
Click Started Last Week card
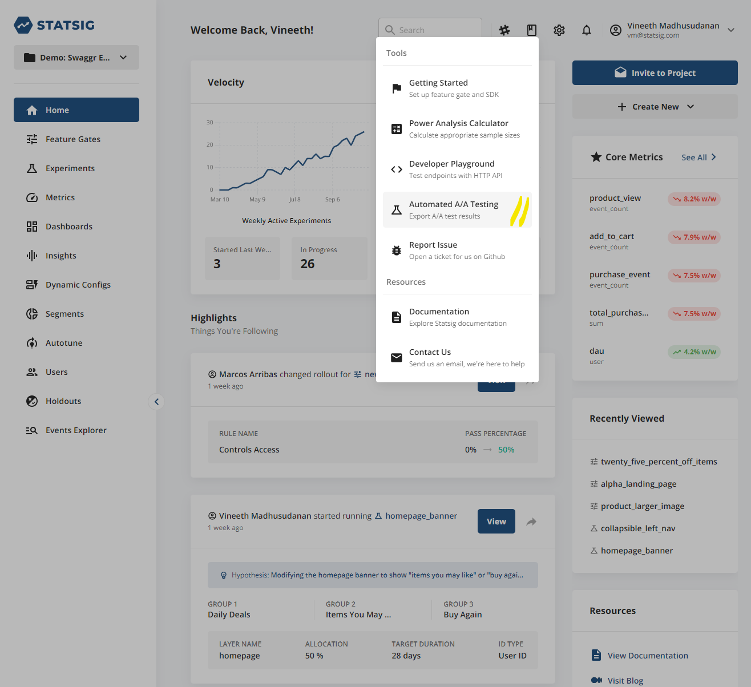243,258
